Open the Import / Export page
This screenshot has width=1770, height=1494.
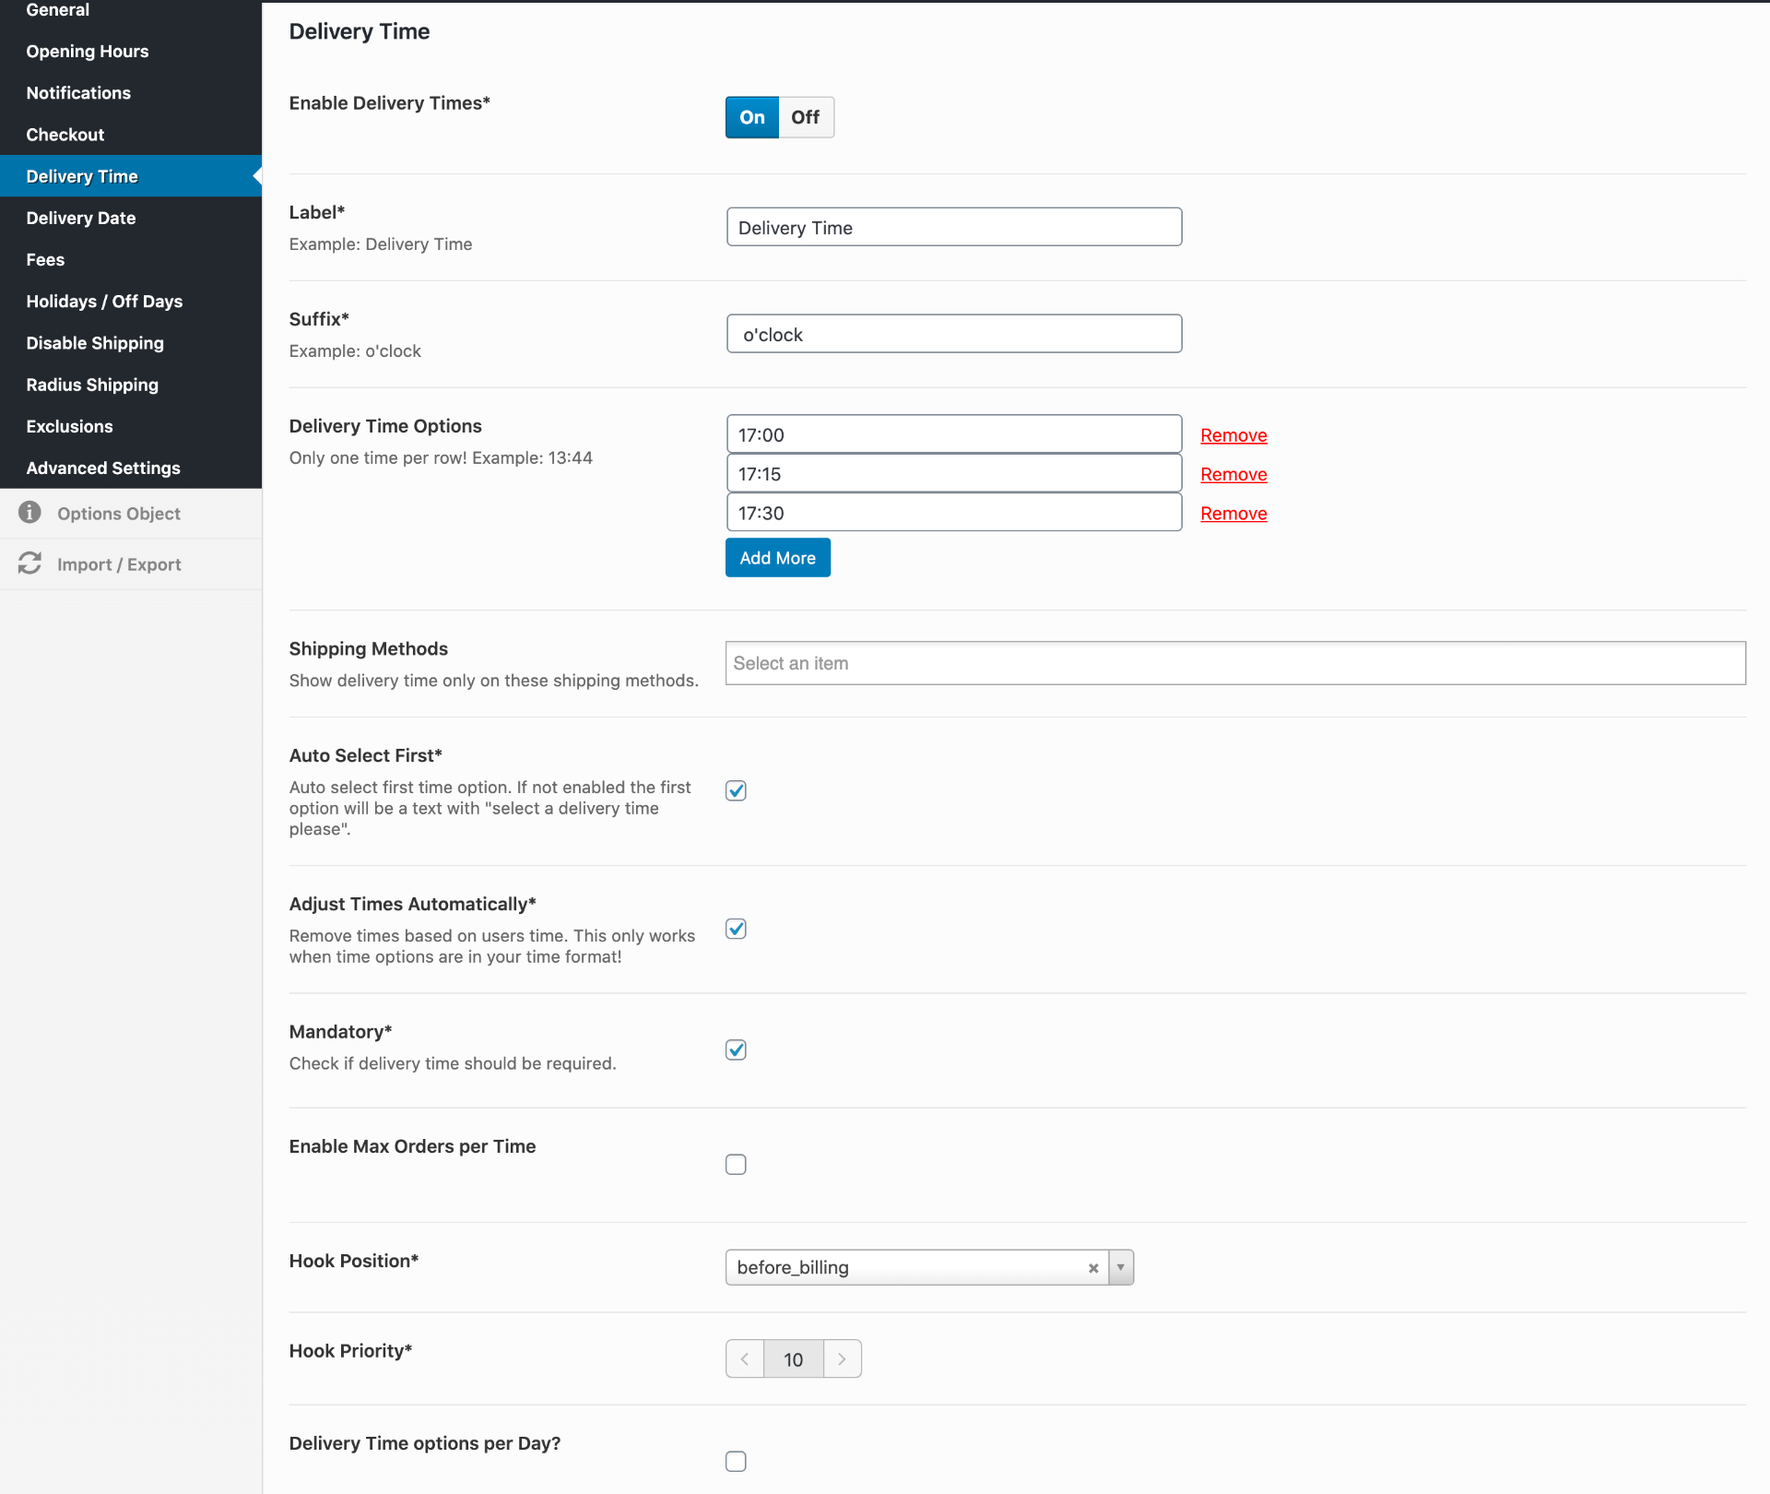[x=131, y=564]
